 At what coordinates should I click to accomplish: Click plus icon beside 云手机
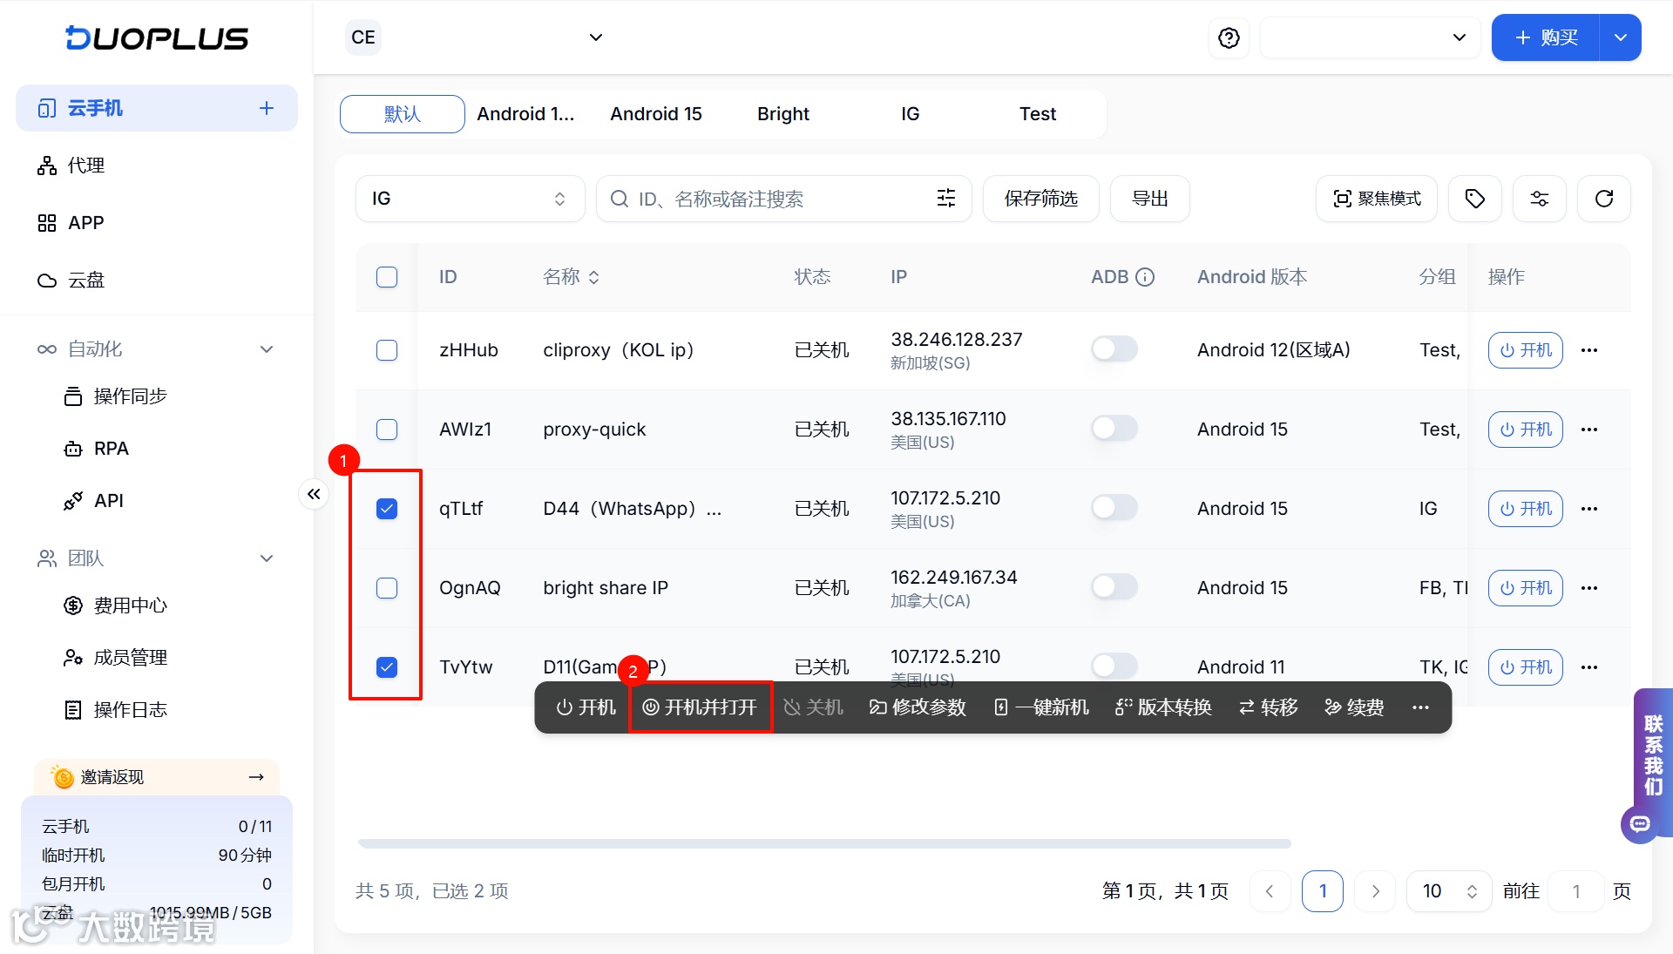tap(267, 108)
